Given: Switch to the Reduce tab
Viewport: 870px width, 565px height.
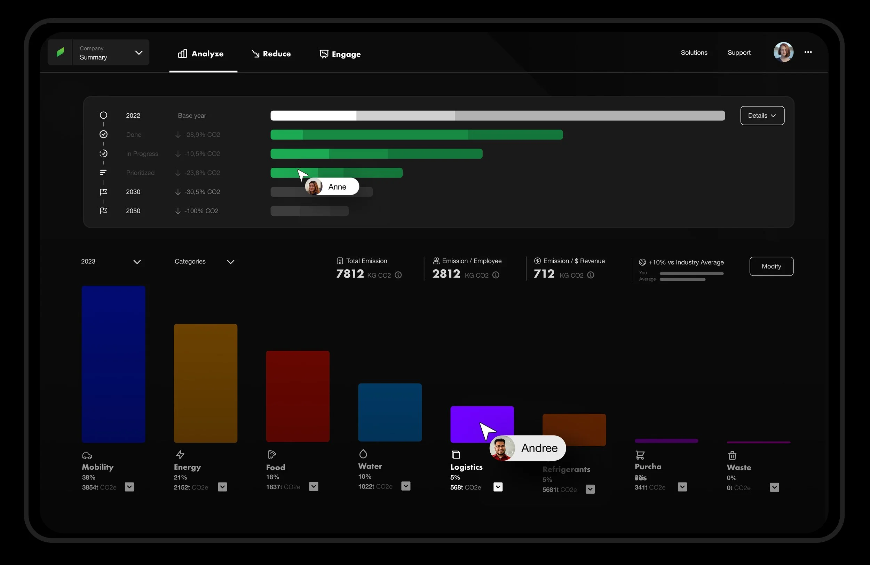Looking at the screenshot, I should point(271,54).
